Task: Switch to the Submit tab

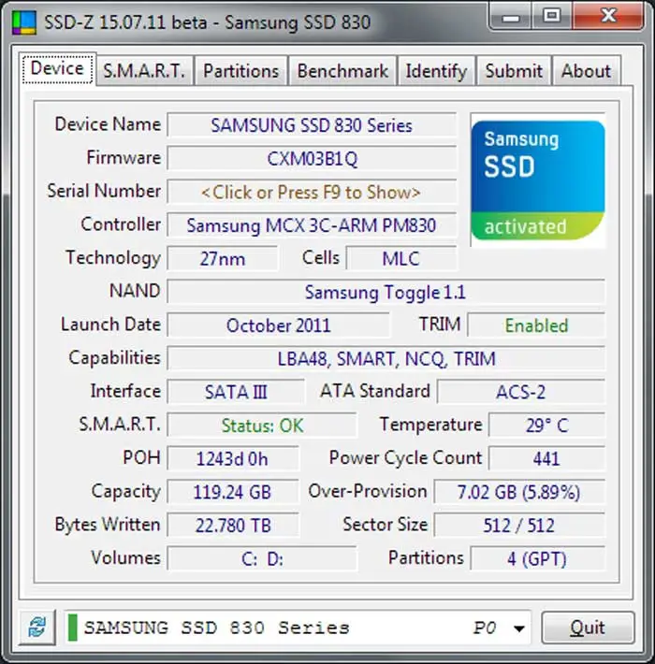Action: [514, 71]
